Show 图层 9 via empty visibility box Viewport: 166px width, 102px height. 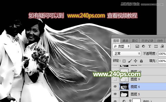click(115, 79)
